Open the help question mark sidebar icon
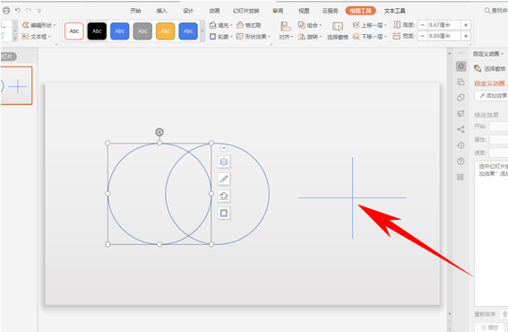The width and height of the screenshot is (508, 332). click(x=461, y=162)
